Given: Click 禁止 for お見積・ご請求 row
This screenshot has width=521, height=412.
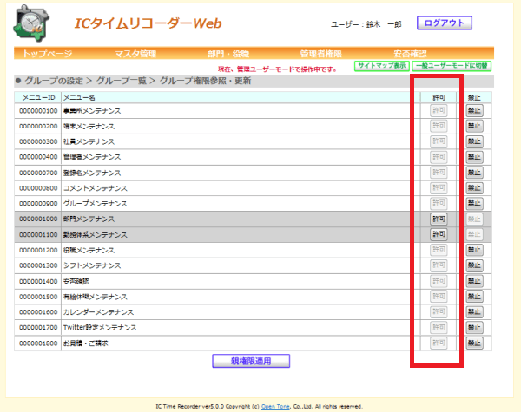Looking at the screenshot, I should 474,343.
